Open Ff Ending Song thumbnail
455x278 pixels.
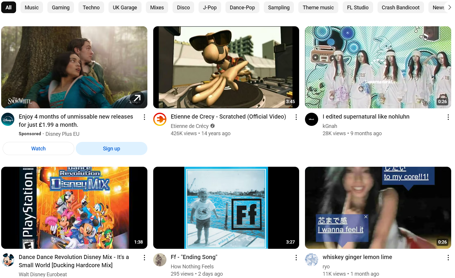tap(226, 208)
